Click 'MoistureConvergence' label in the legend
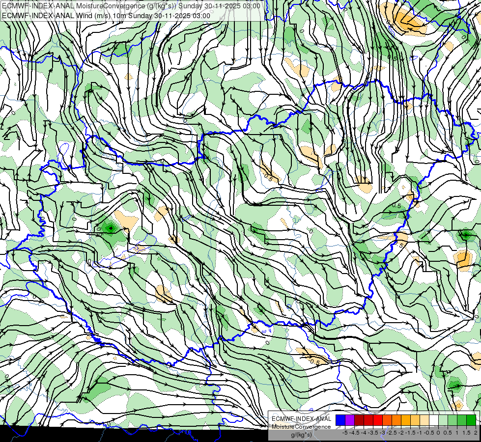 (x=301, y=427)
